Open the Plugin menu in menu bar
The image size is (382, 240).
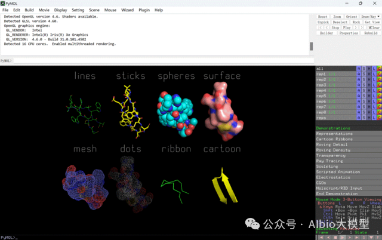[x=144, y=10]
